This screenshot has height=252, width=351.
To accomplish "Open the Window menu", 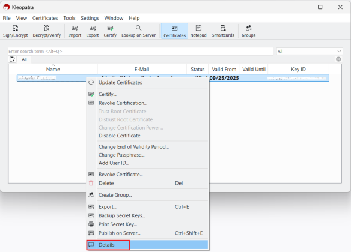I will pos(114,18).
